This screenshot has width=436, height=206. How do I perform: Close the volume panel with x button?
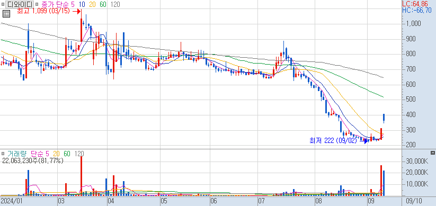point(432,153)
